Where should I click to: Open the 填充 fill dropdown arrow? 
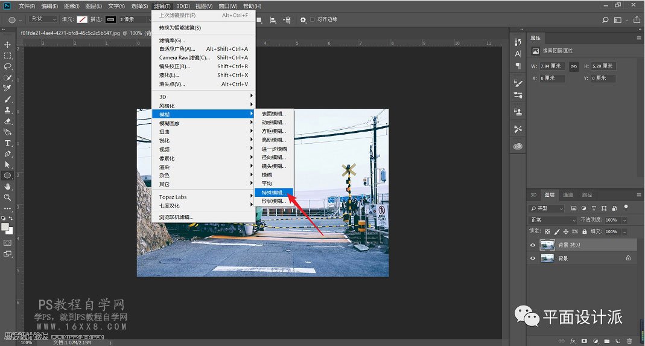624,232
